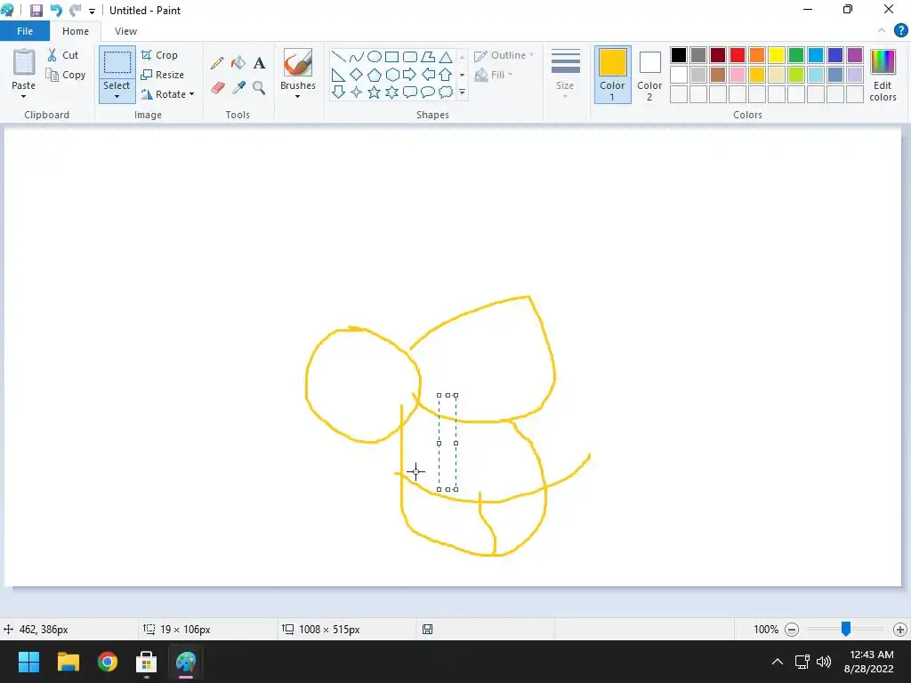Open the Paste dropdown arrow
Screen dimensions: 911x683
tap(23, 96)
